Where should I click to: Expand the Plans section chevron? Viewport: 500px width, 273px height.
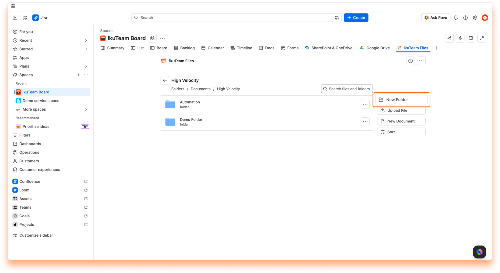click(x=86, y=66)
